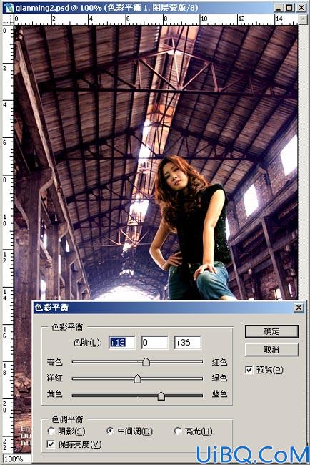
Task: Click the document icon in title bar
Action: [x=9, y=8]
